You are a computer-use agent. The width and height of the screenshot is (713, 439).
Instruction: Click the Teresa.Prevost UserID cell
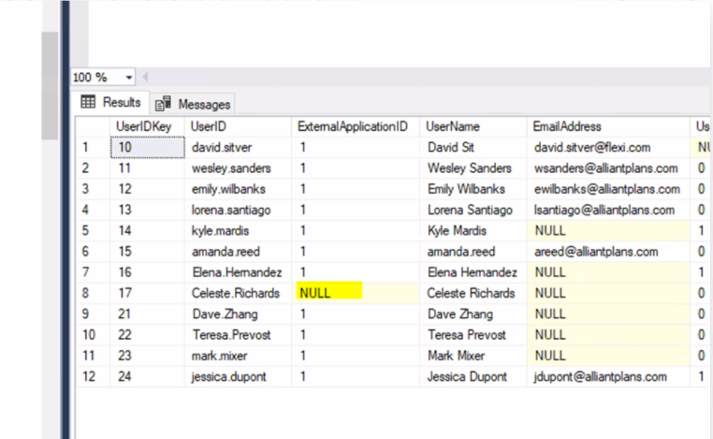[239, 335]
